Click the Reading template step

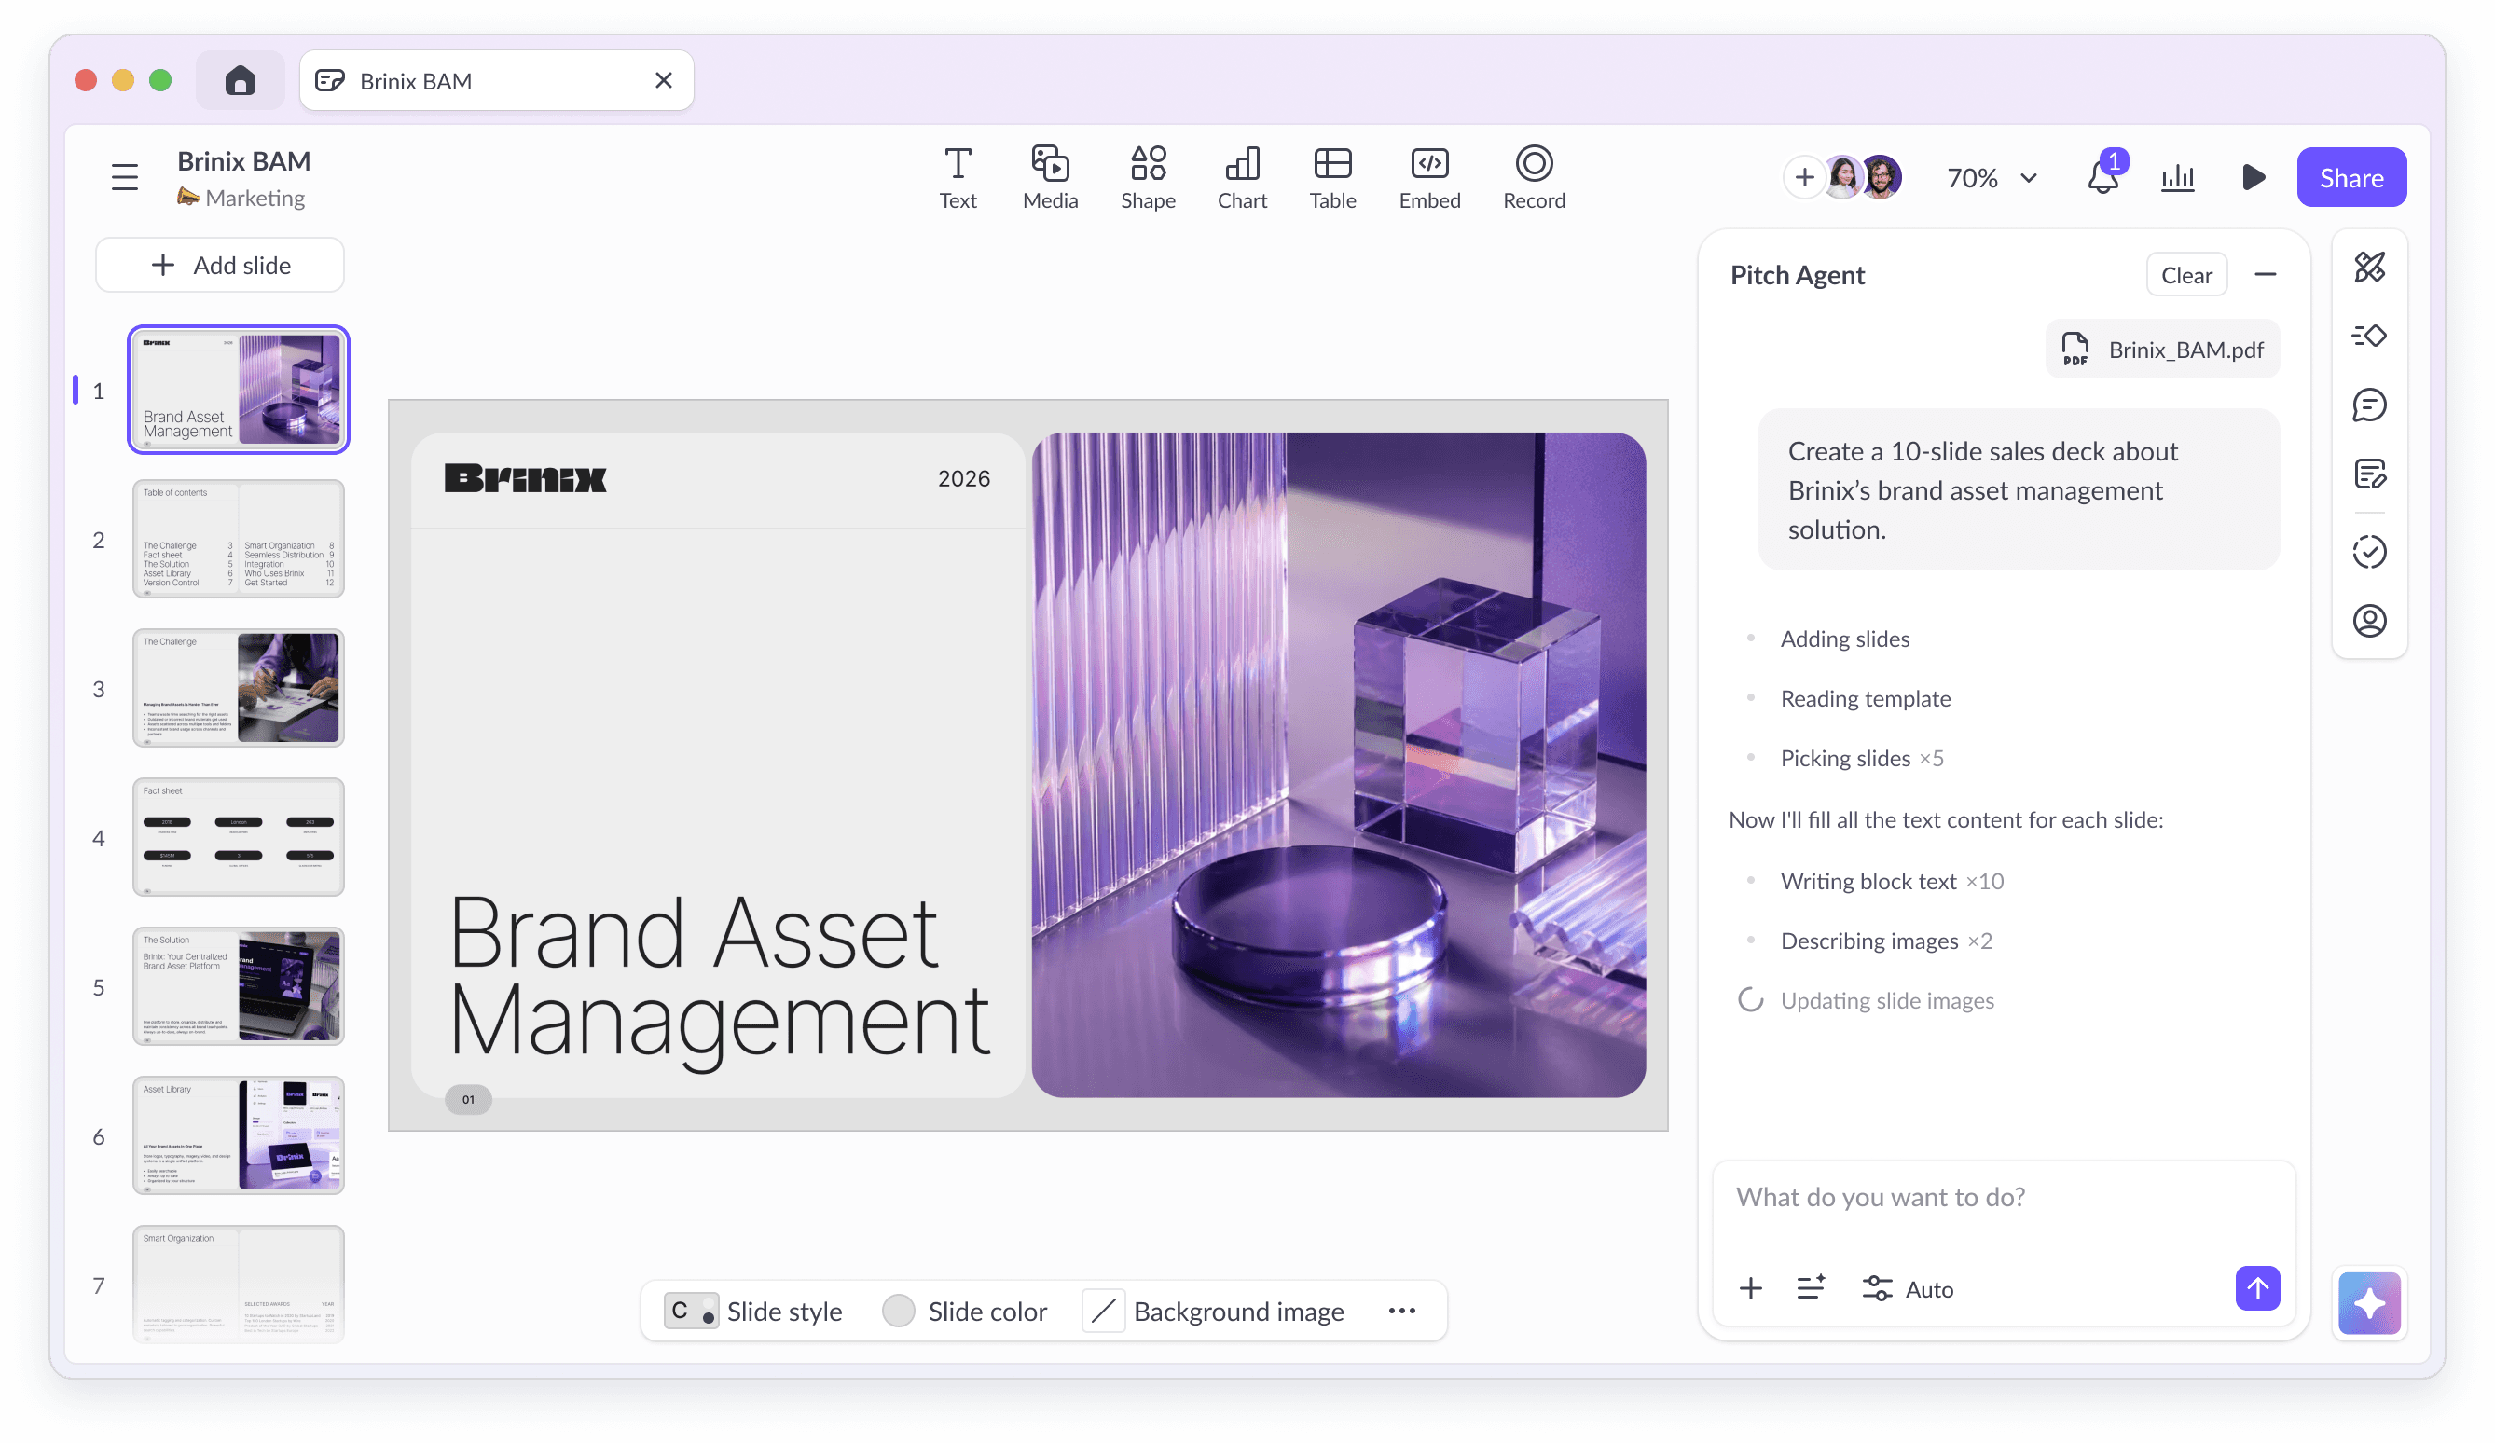[x=1866, y=699]
